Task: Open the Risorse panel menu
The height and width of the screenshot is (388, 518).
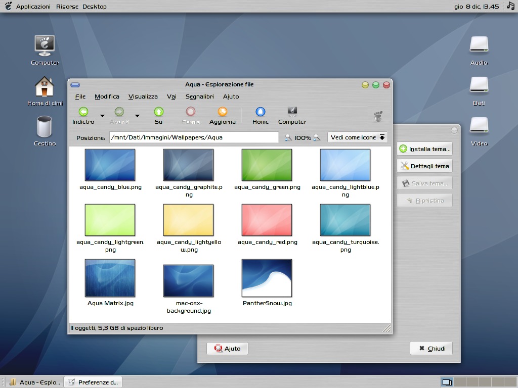Action: (67, 6)
